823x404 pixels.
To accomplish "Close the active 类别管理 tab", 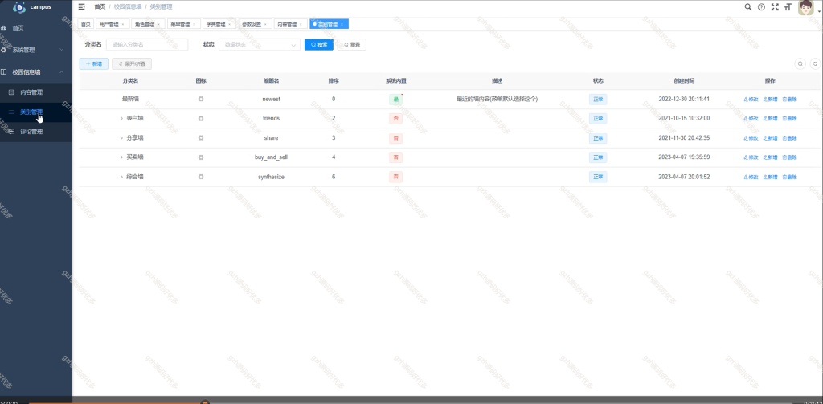I will (x=342, y=24).
